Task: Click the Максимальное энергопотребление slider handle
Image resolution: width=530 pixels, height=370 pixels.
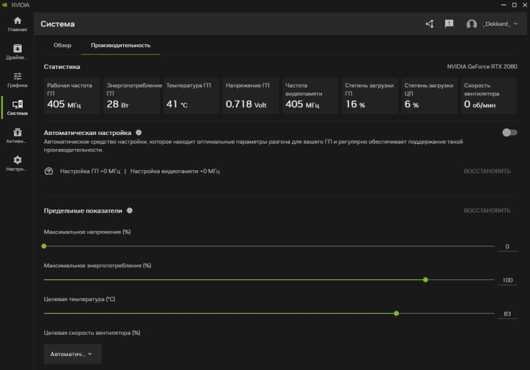Action: 425,279
